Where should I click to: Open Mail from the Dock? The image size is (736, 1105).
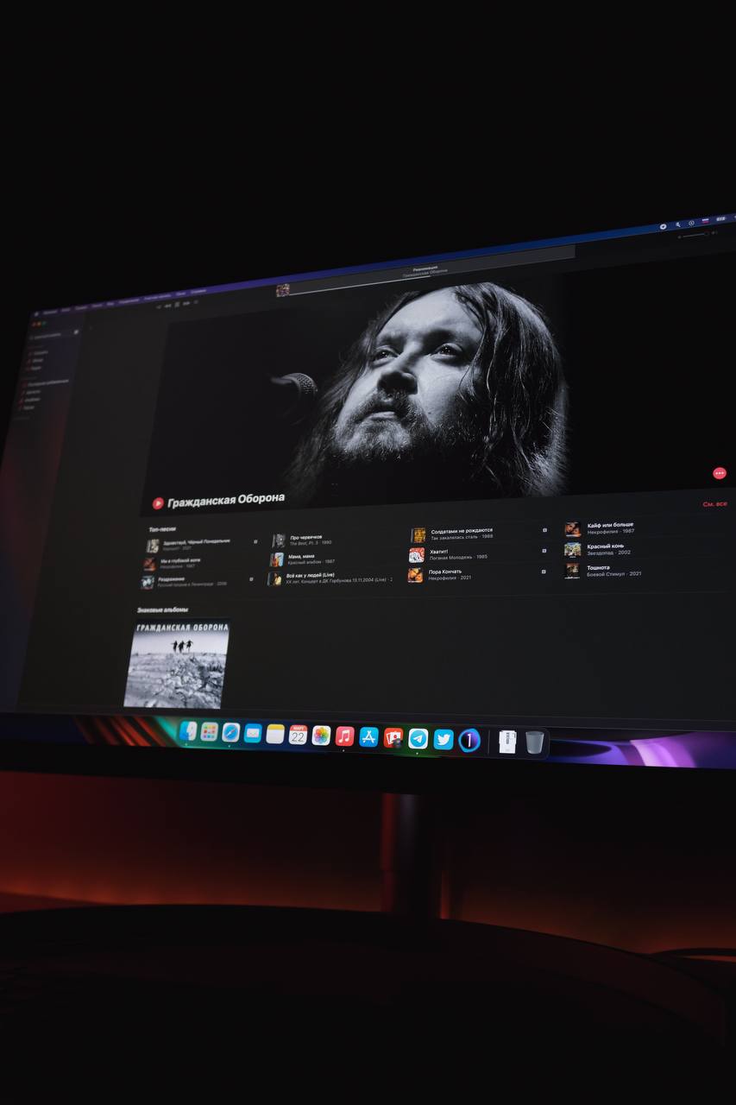[253, 734]
